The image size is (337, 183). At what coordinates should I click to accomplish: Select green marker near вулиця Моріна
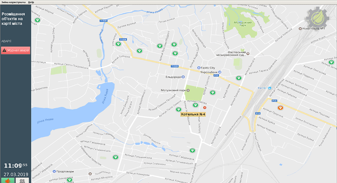tap(38, 20)
